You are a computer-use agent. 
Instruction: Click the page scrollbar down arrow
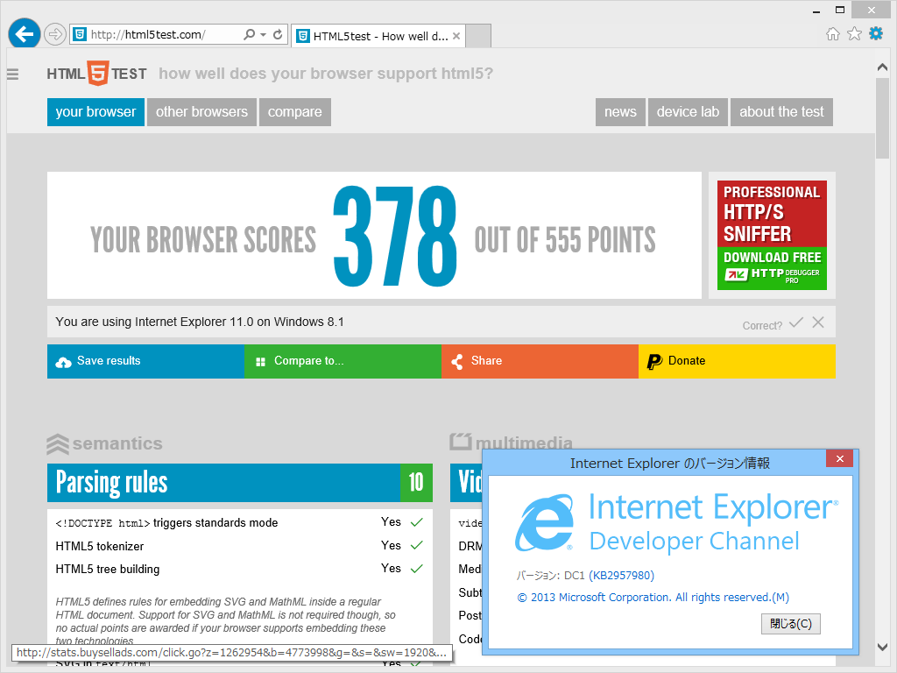(882, 647)
